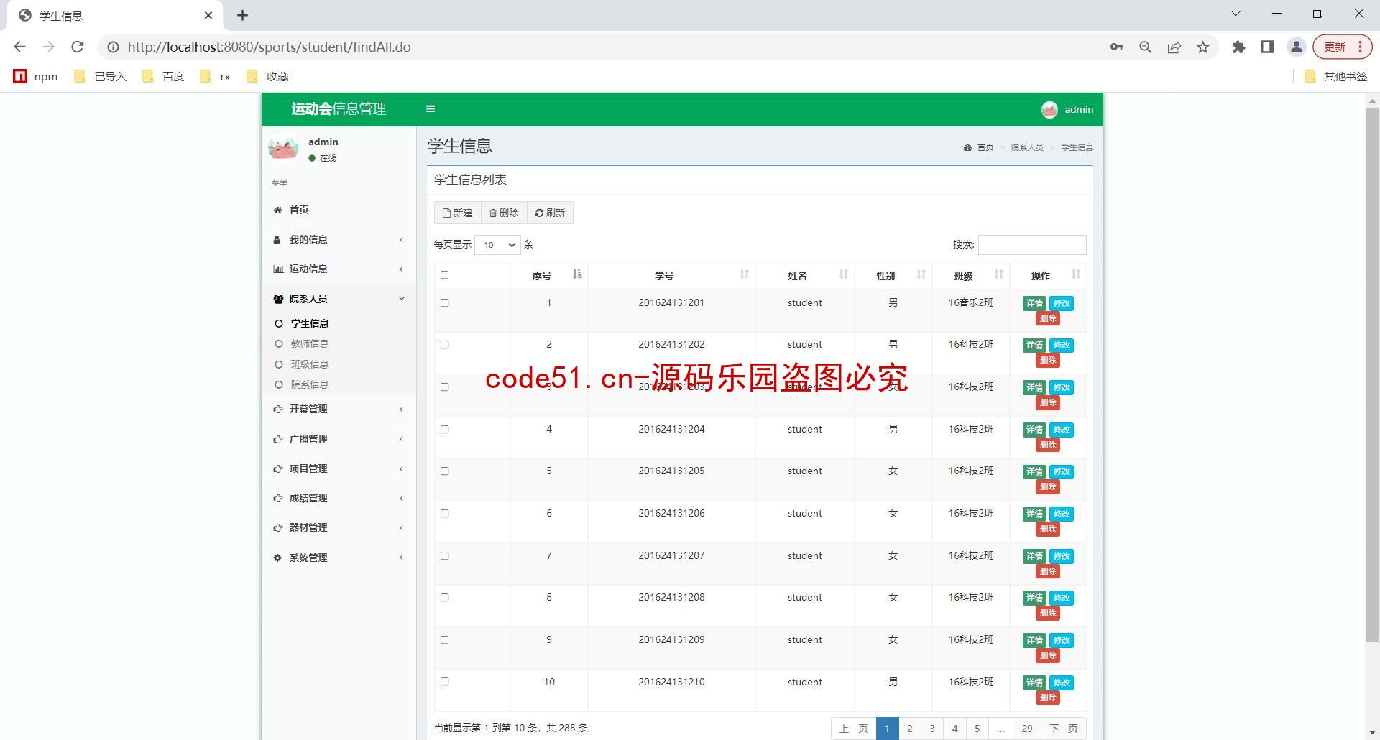
Task: Open the per-page rows dropdown showing 10
Action: pyautogui.click(x=497, y=245)
